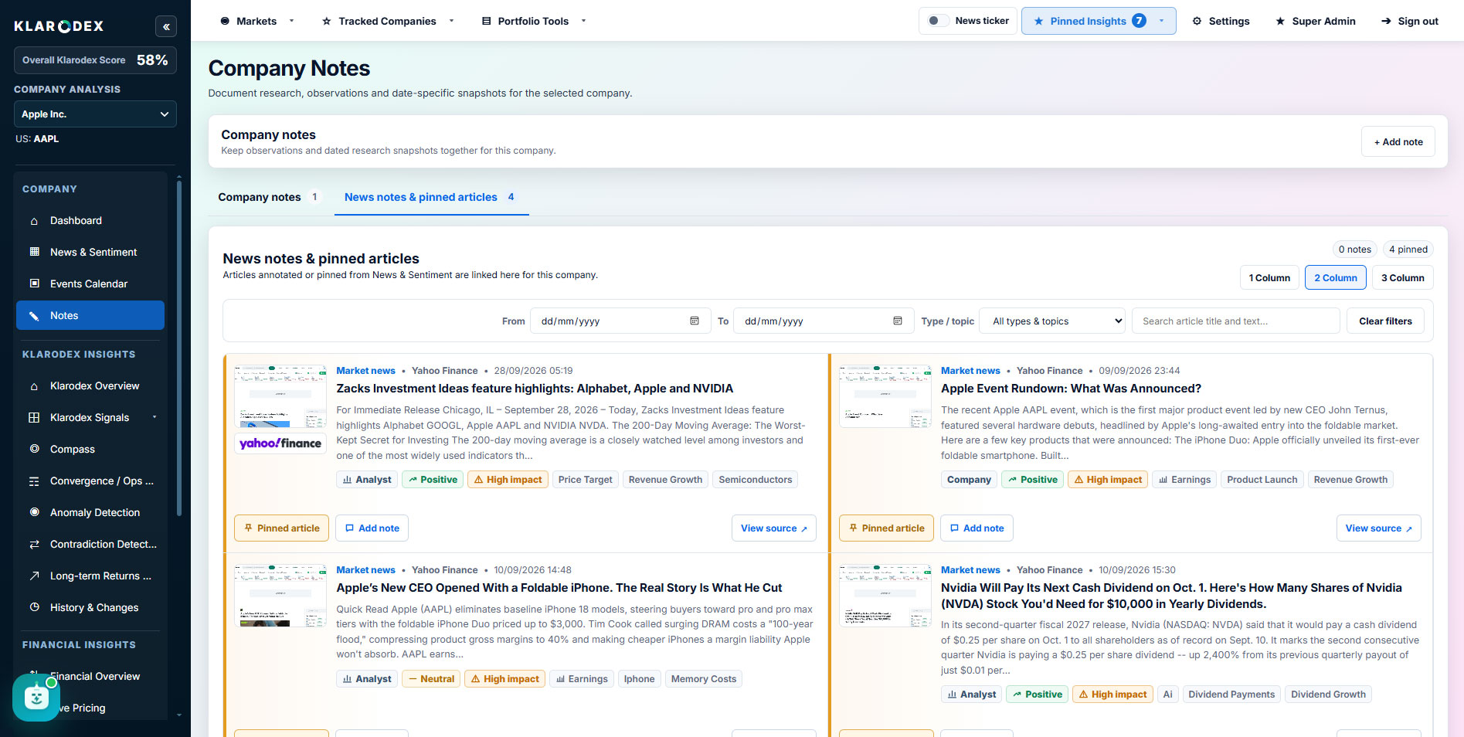Click the Super Admin link
Image resolution: width=1464 pixels, height=737 pixels.
coord(1315,21)
